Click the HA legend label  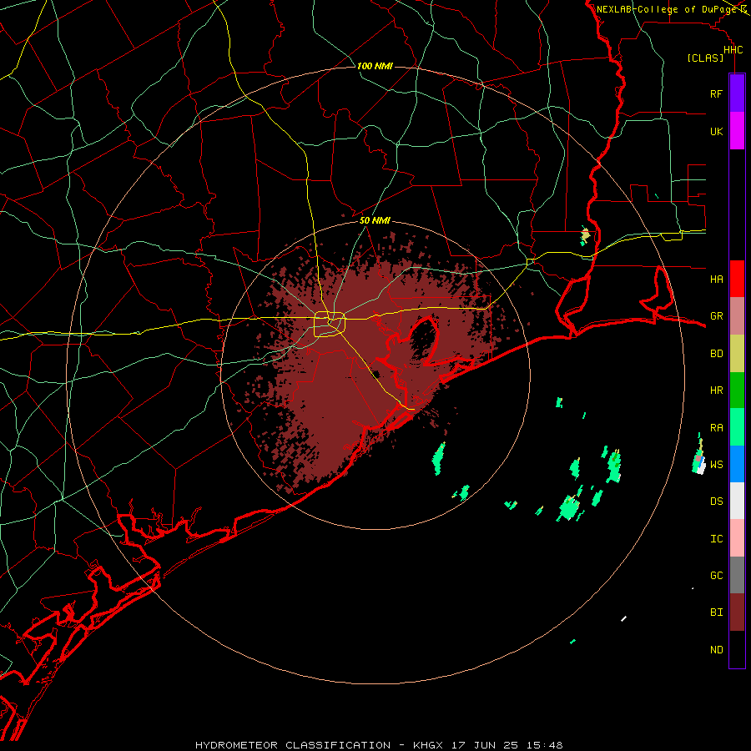(716, 280)
